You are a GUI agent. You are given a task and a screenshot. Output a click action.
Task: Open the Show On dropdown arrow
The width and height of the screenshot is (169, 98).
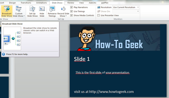click(x=138, y=11)
